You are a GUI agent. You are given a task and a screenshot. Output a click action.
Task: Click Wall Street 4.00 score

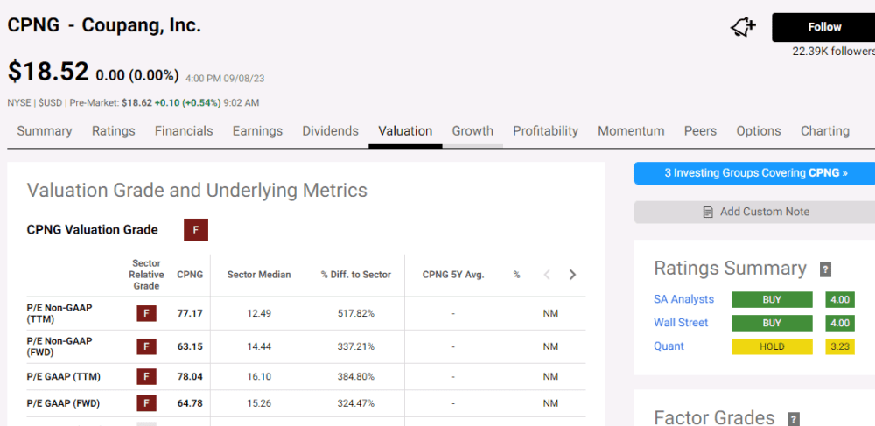point(840,323)
